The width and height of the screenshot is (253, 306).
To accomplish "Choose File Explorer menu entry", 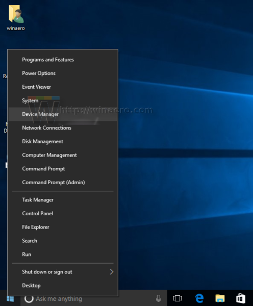I will [x=63, y=227].
